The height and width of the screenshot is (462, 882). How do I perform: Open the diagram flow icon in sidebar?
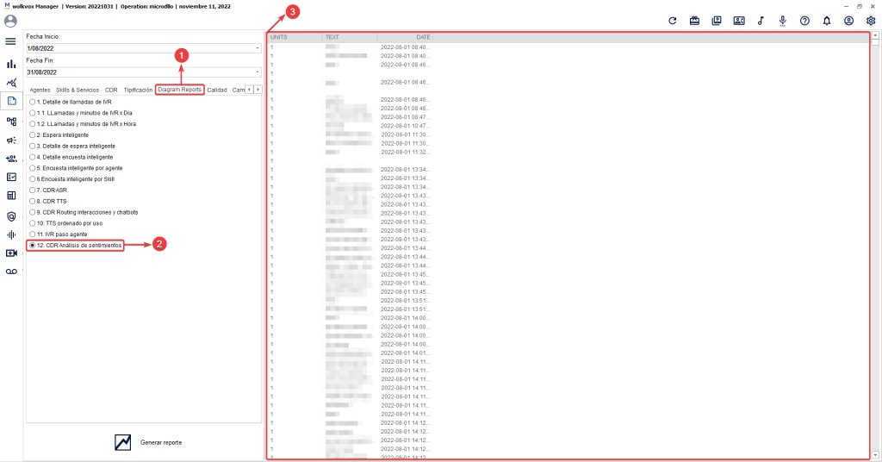[11, 121]
